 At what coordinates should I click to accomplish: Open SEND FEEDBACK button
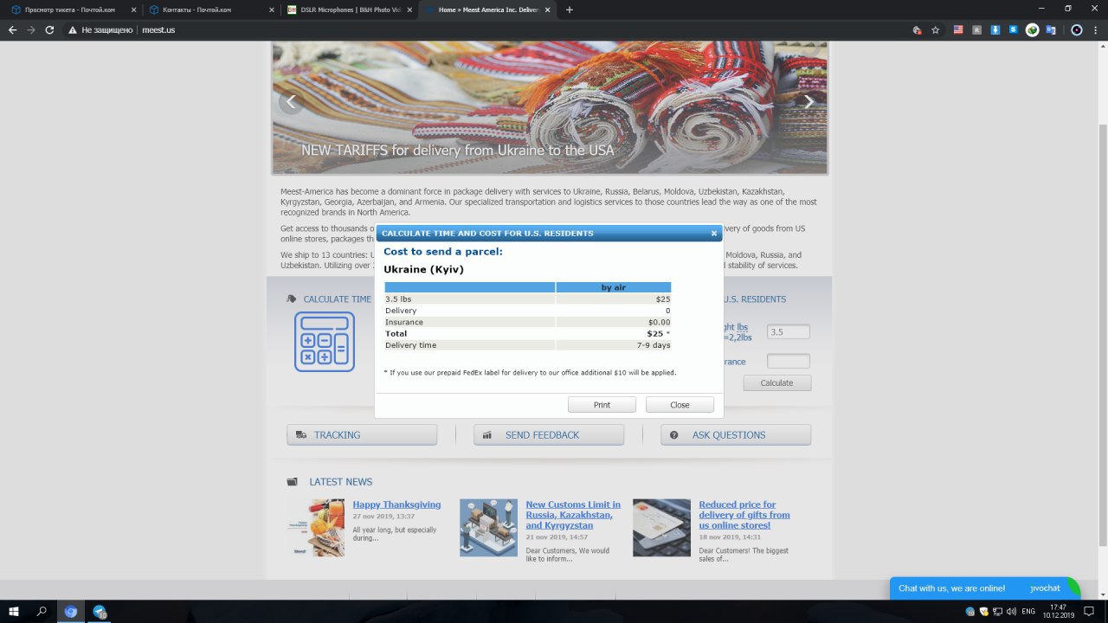[549, 434]
